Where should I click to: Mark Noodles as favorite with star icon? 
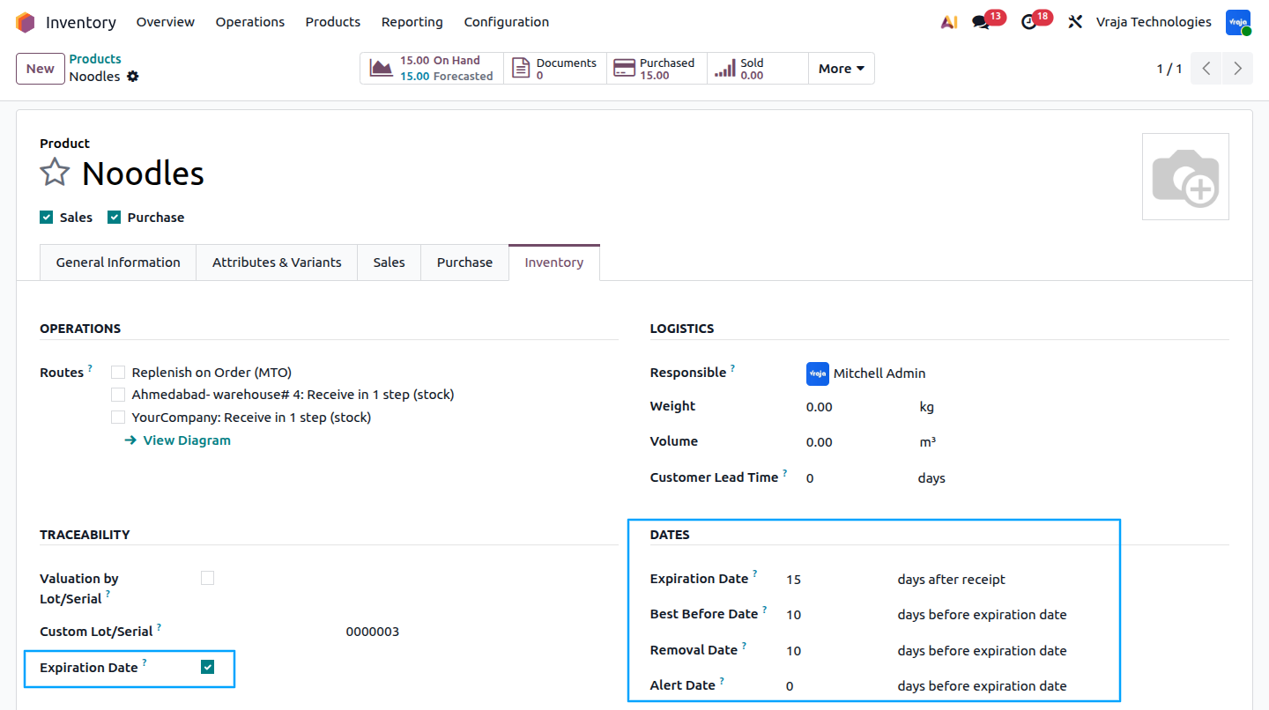(55, 173)
